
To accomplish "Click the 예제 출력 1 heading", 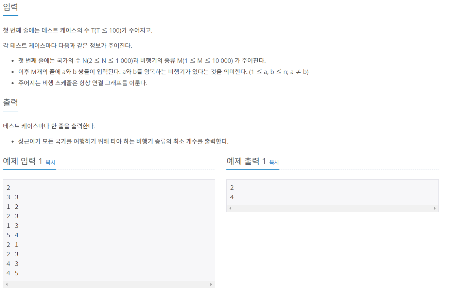I will coord(246,161).
